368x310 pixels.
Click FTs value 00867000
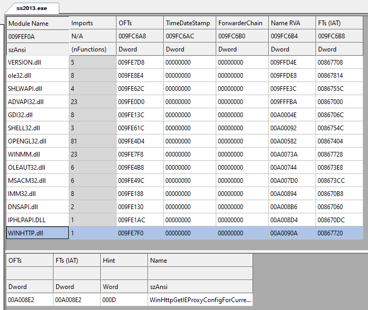339,102
